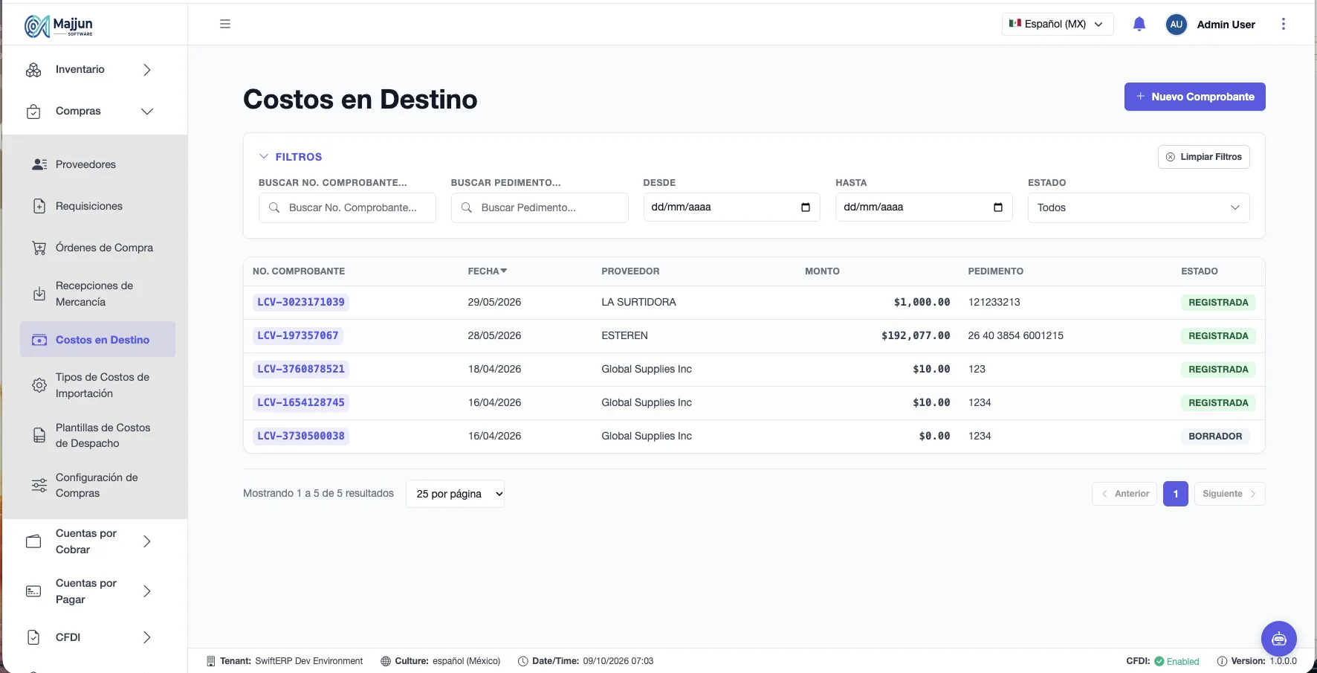Go to Proveedores in the sidebar
This screenshot has height=673, width=1317.
85,164
